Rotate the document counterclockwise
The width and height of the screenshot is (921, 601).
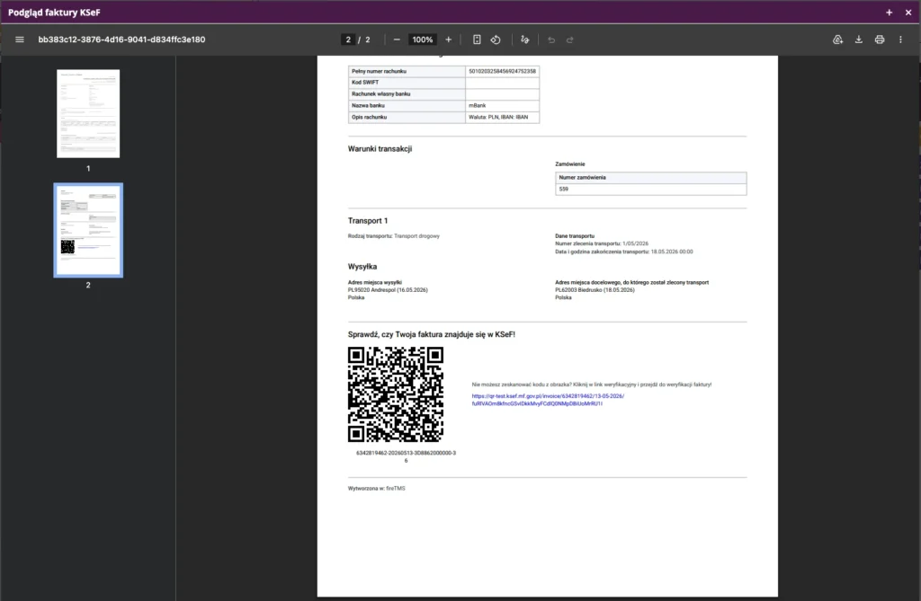point(496,40)
